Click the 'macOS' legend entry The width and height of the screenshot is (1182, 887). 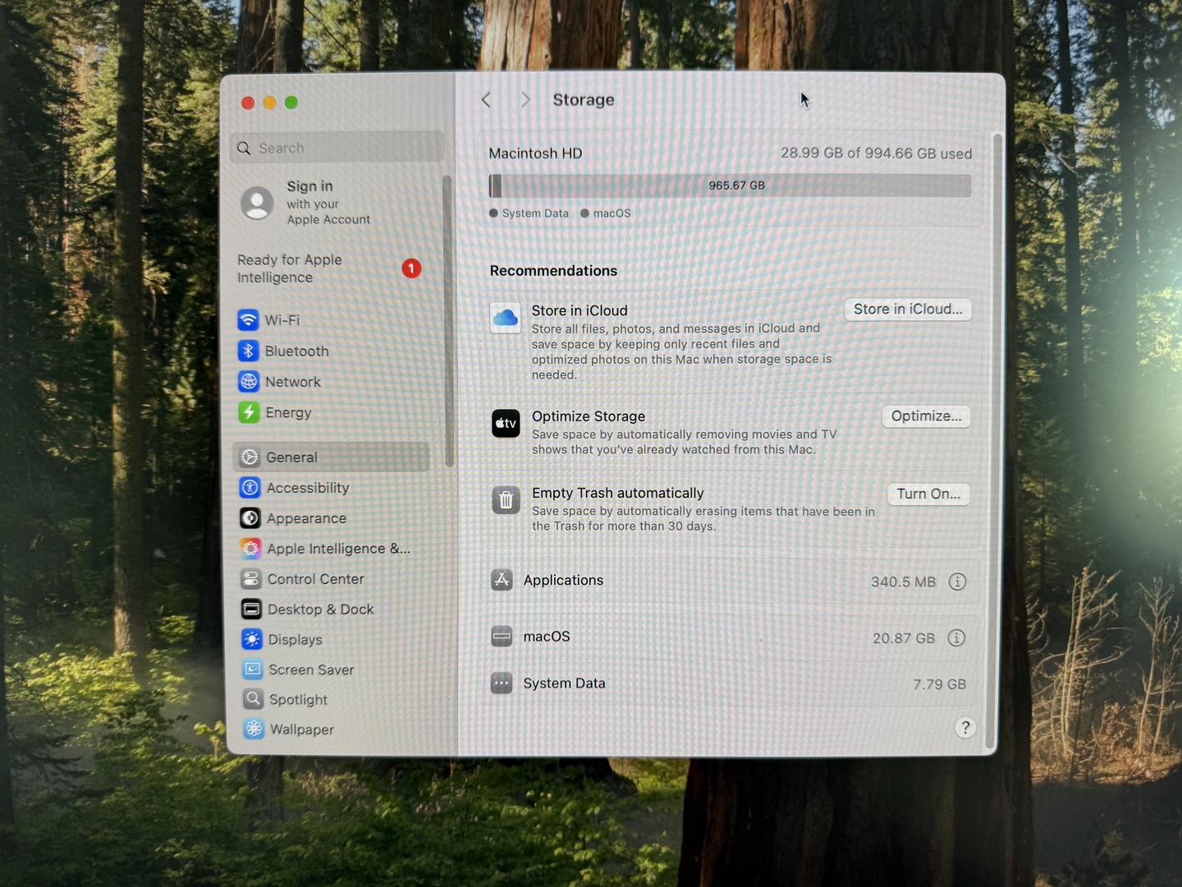[x=606, y=214]
